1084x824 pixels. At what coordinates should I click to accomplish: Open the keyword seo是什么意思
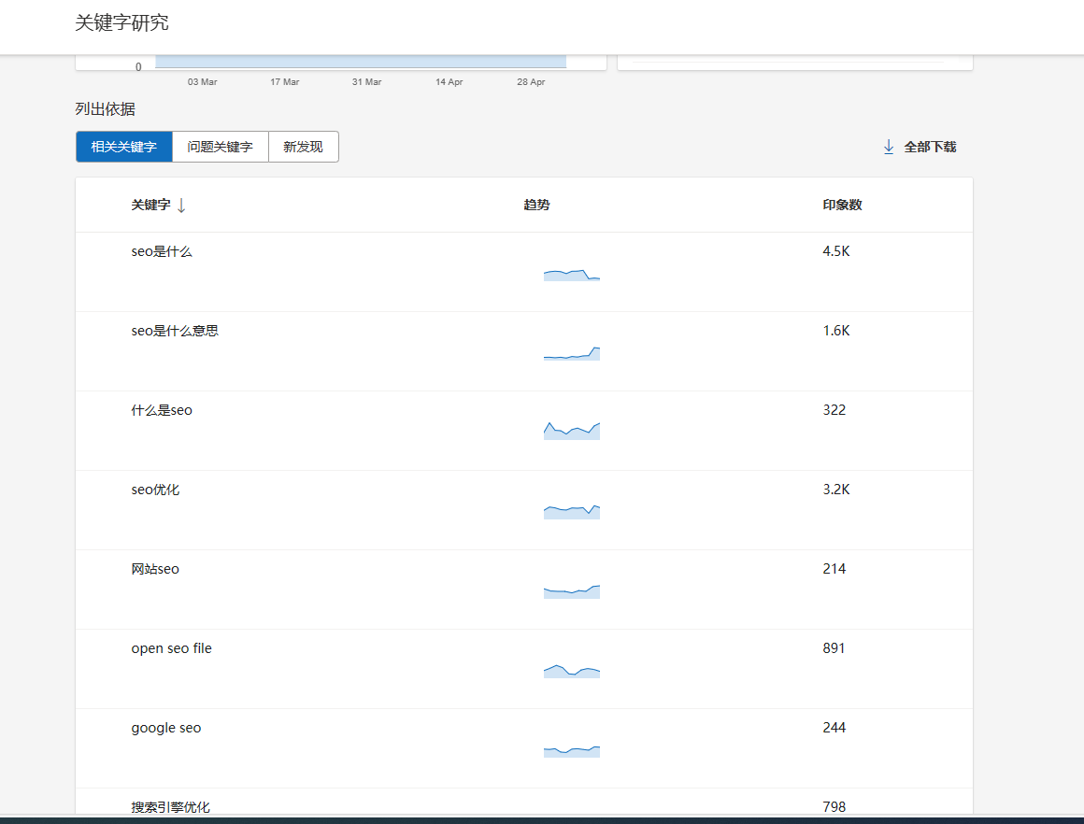click(x=175, y=331)
